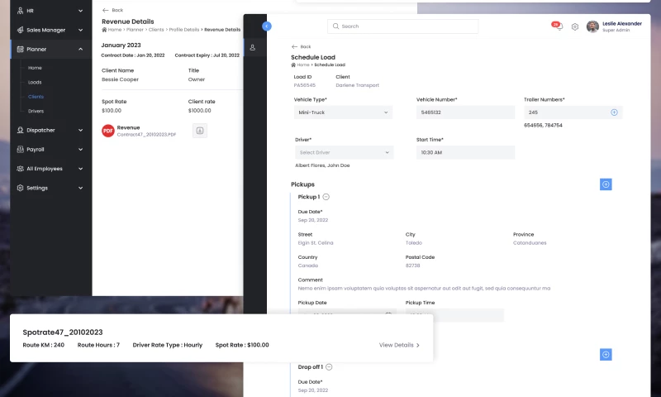Click the Search input field

pos(402,26)
